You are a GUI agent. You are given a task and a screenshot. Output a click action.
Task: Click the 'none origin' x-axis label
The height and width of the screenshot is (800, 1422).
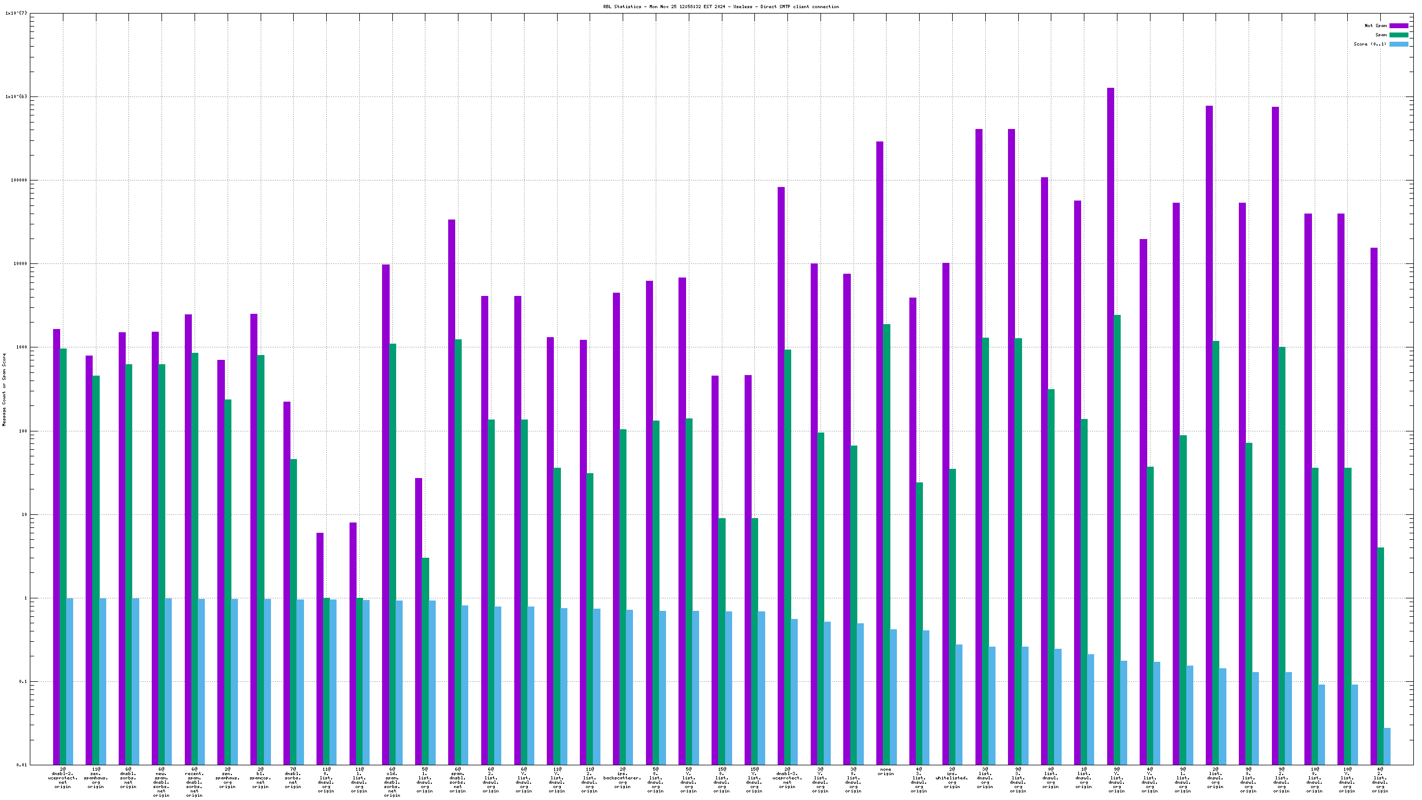(885, 771)
